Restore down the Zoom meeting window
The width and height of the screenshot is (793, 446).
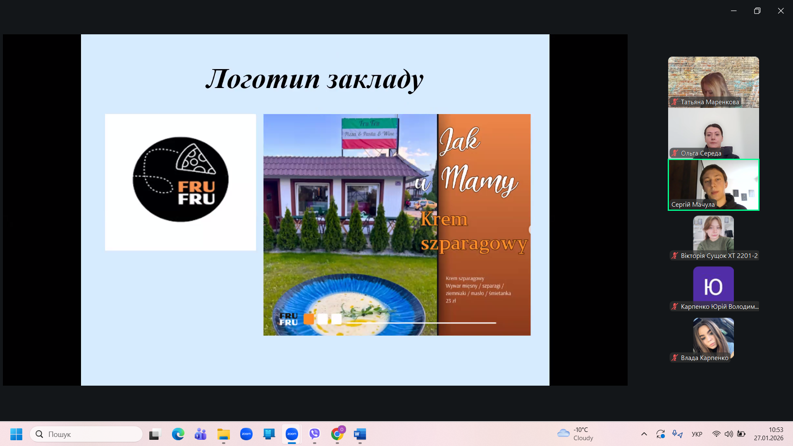point(757,11)
